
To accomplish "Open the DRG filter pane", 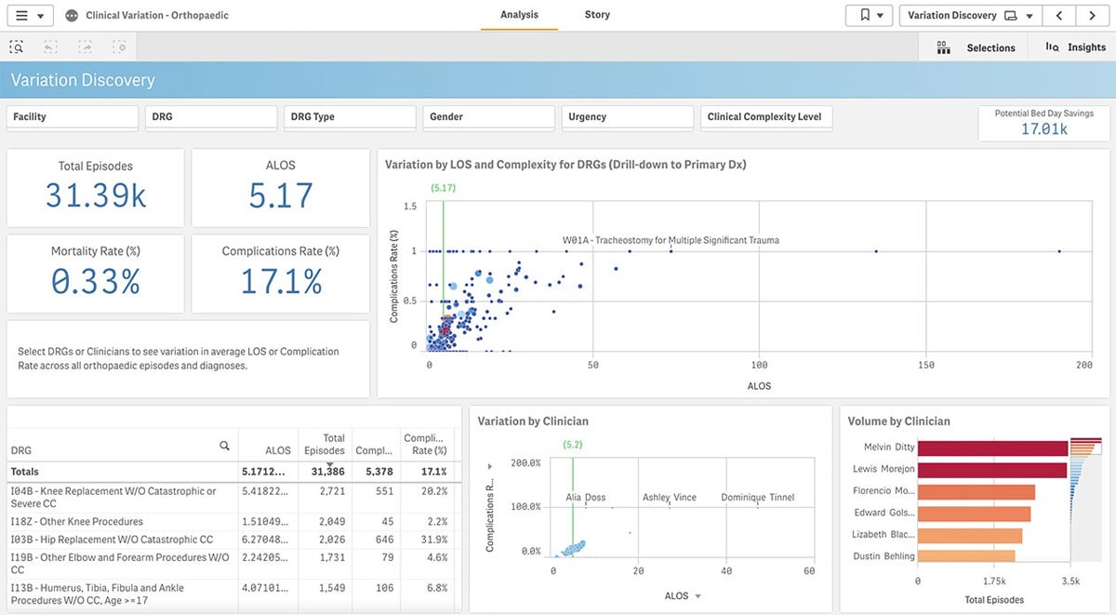I will click(x=211, y=117).
